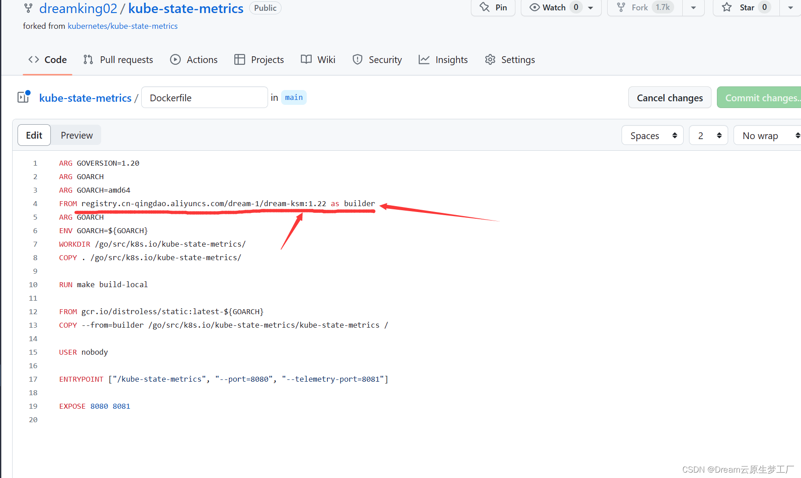Click the Projects table icon
Viewport: 801px width, 478px height.
(240, 59)
